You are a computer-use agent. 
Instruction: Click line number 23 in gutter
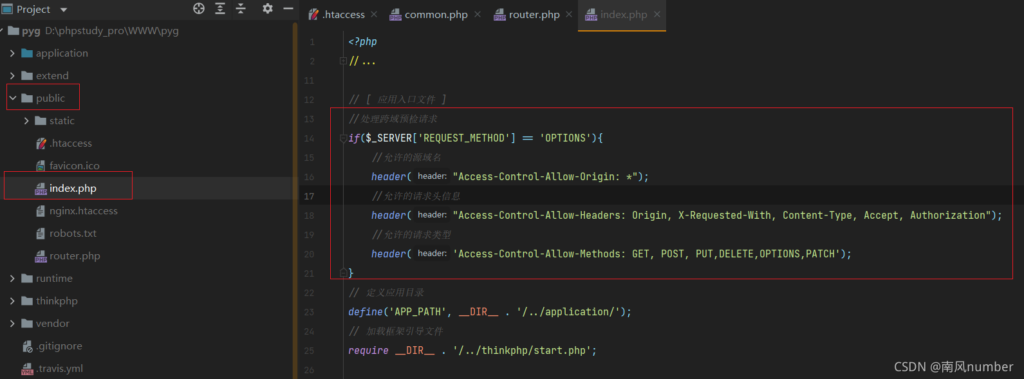(309, 312)
